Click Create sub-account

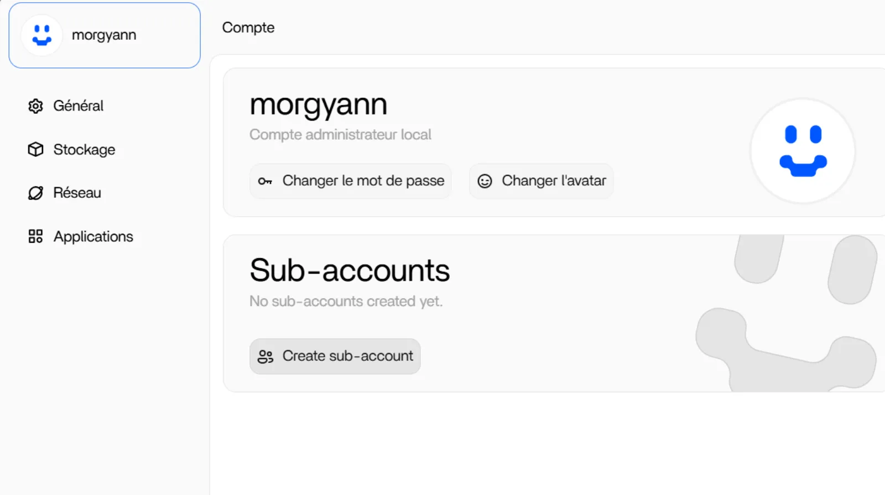pyautogui.click(x=335, y=356)
